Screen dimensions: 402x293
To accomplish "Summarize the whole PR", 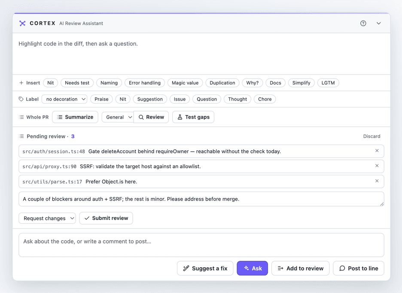I will click(75, 117).
